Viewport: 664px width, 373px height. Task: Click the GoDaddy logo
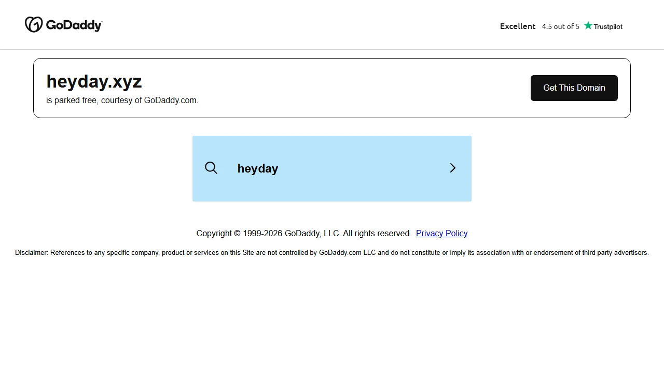63,24
